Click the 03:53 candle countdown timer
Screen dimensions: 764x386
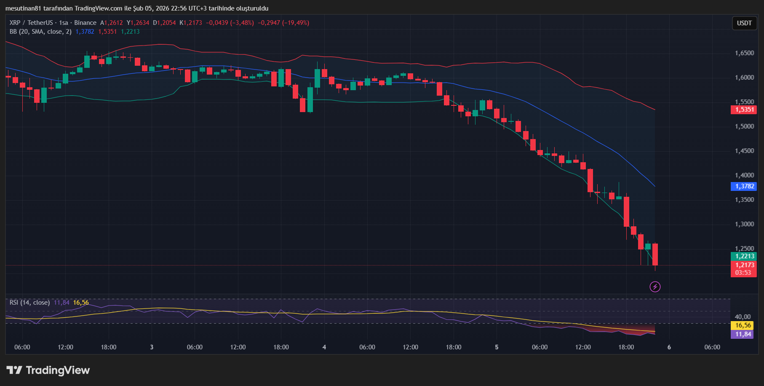(743, 273)
